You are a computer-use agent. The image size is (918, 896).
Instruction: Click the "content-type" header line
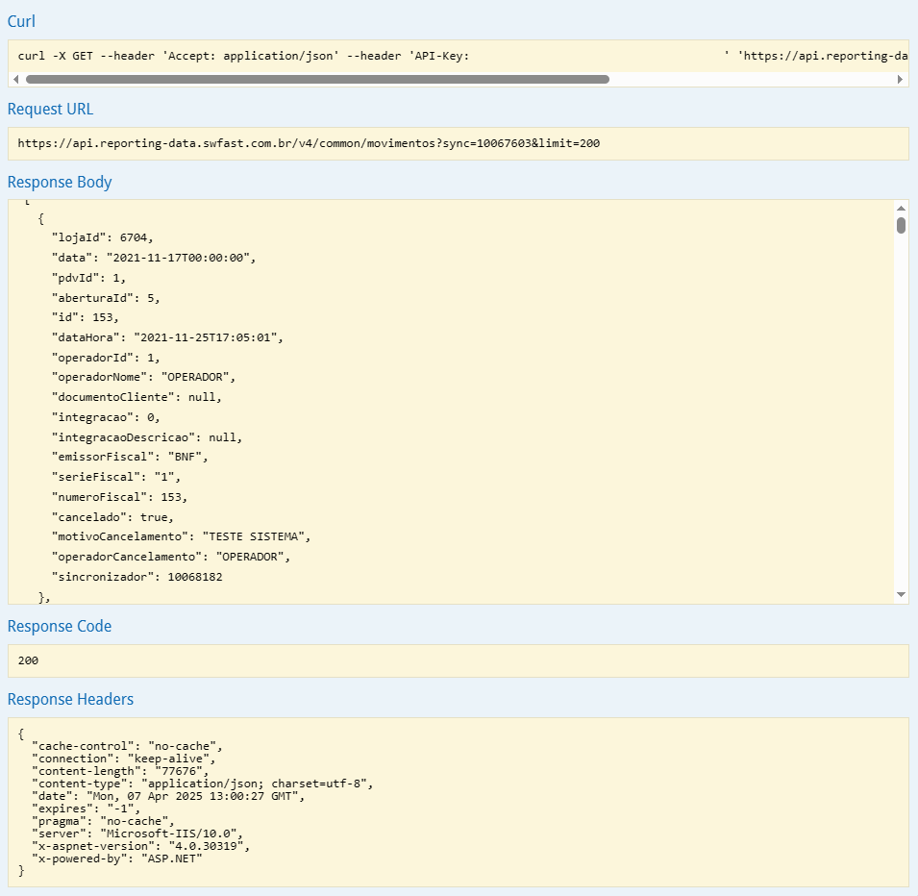click(x=203, y=784)
